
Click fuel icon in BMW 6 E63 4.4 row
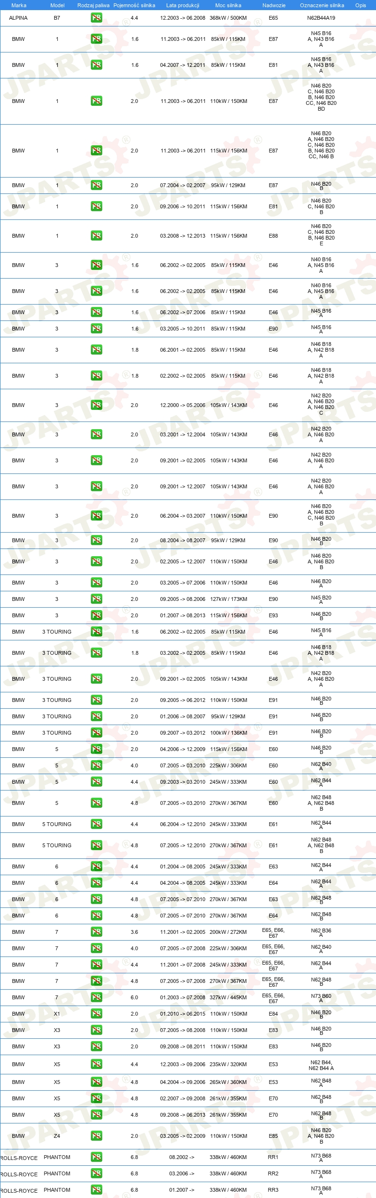96,867
